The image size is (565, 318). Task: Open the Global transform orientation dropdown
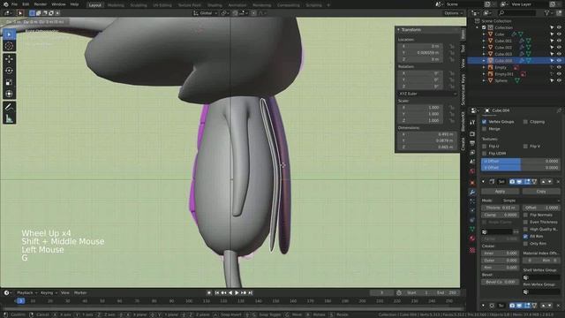(x=206, y=13)
